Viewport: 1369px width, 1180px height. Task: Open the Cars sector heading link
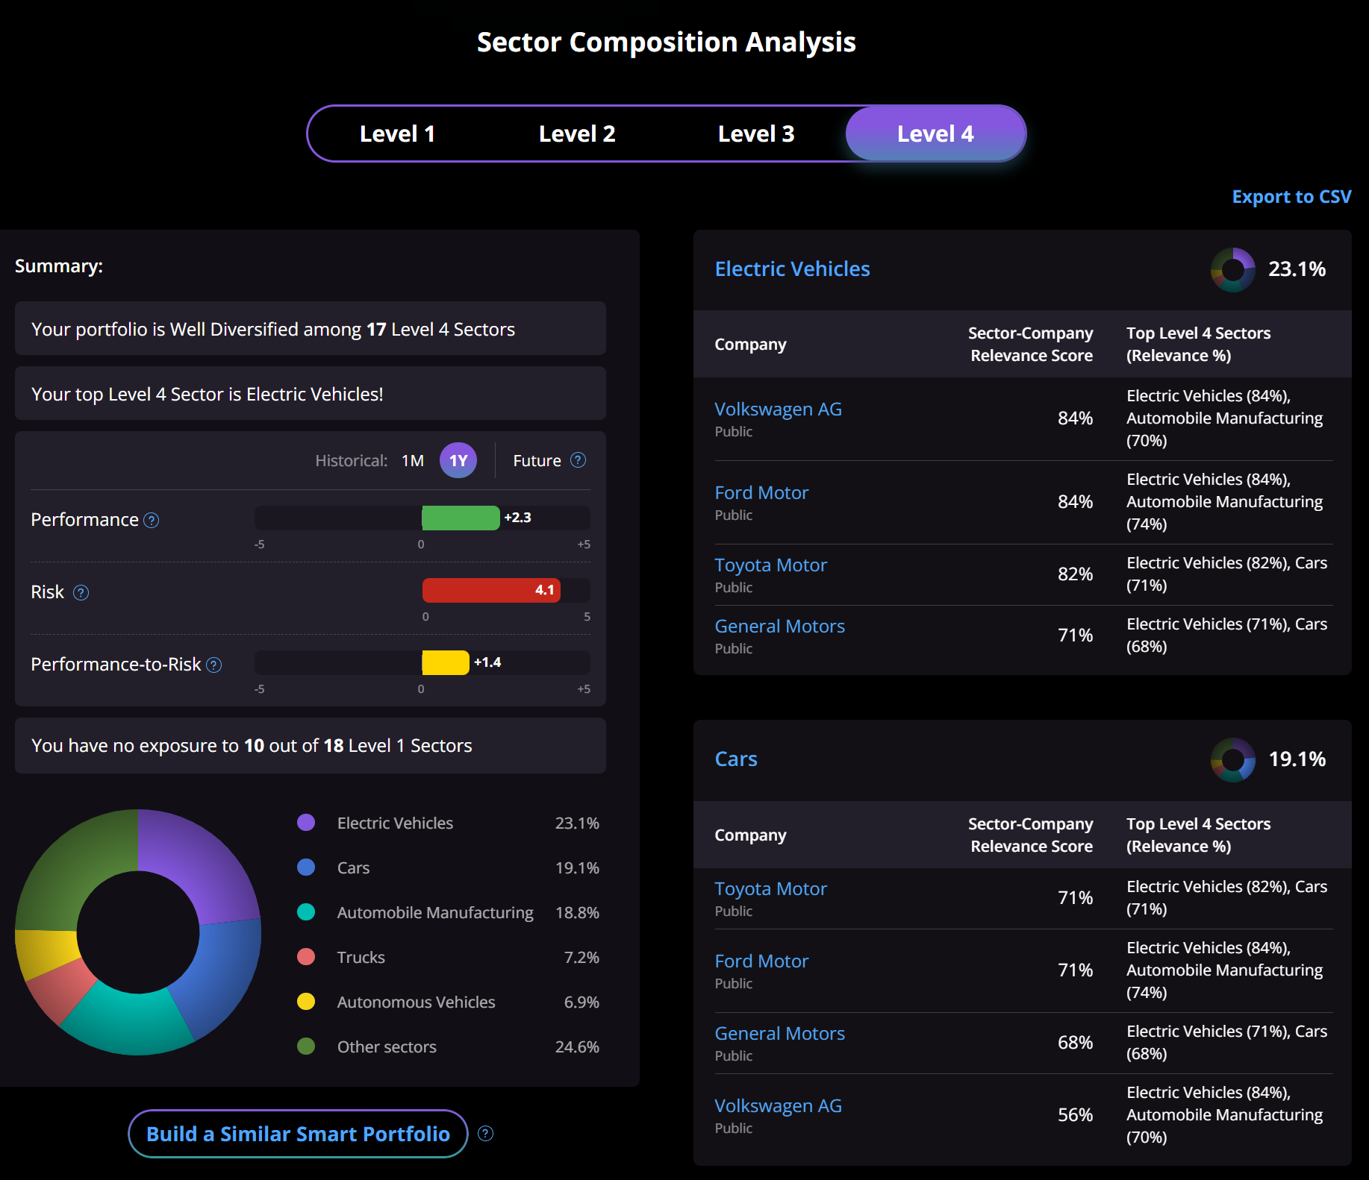pos(736,759)
